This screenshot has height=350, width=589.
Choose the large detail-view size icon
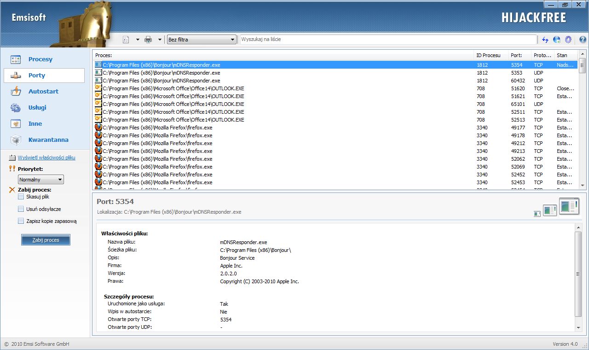click(x=569, y=206)
